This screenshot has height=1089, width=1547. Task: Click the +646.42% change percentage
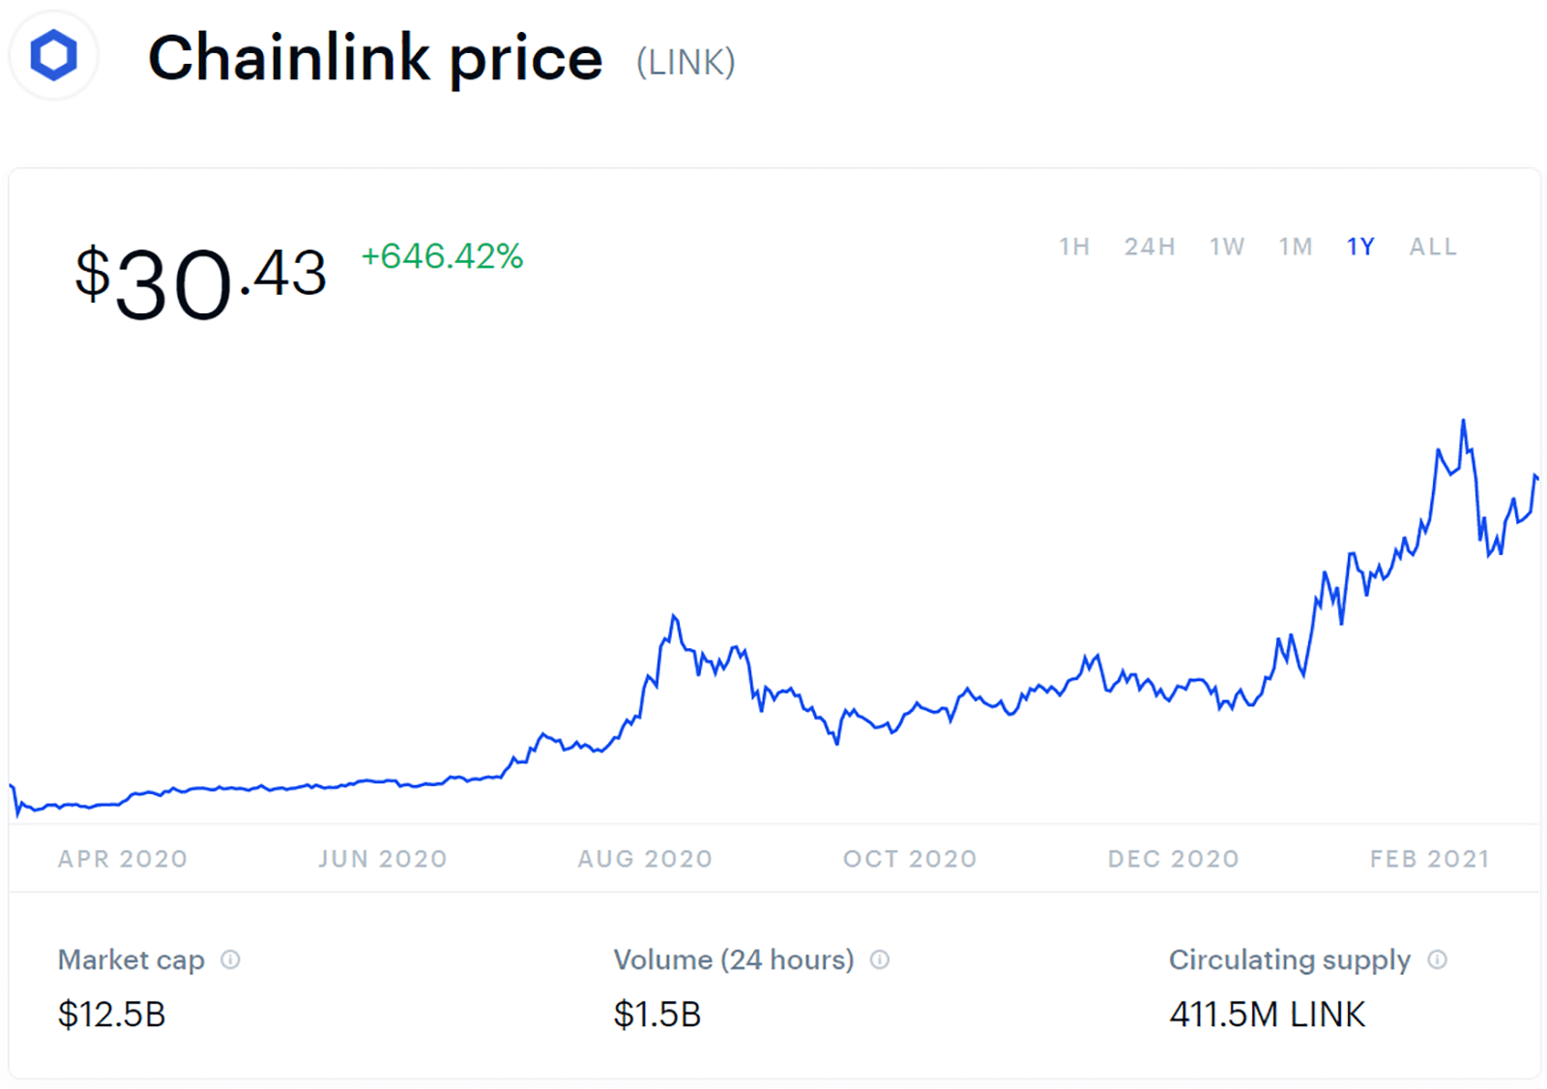click(442, 256)
